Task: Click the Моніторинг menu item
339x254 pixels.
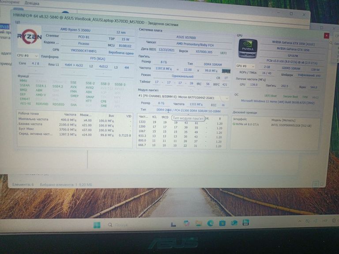Action: tap(10, 3)
